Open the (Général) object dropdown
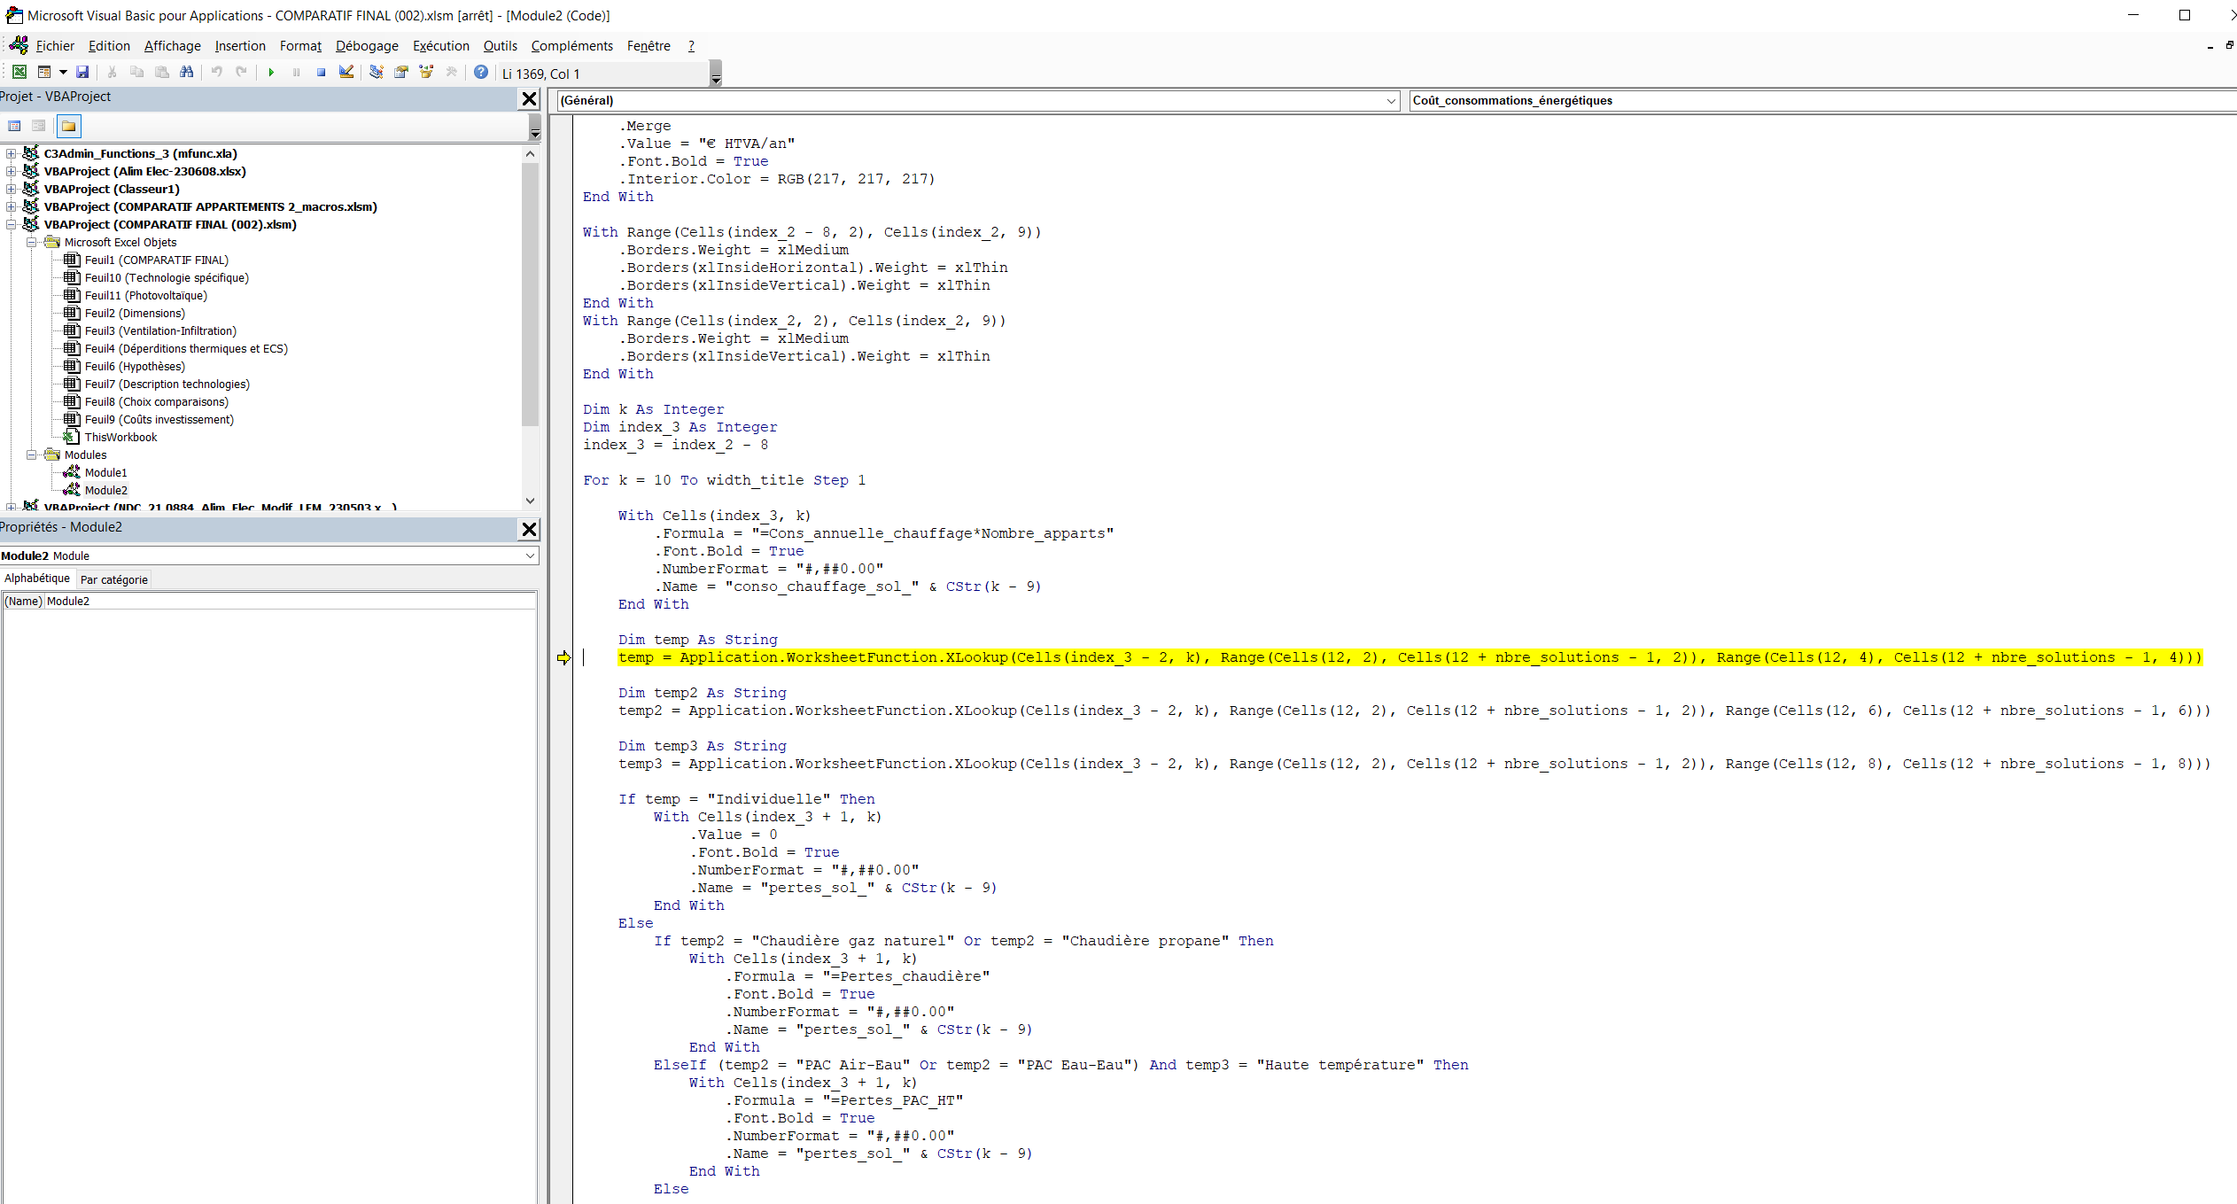 coord(1390,101)
